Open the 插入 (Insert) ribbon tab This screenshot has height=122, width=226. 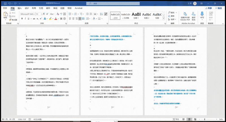coord(19,8)
